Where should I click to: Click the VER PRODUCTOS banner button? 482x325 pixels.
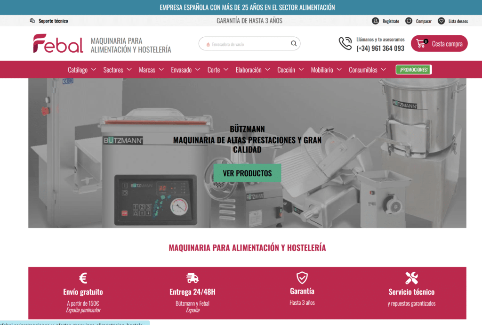247,173
